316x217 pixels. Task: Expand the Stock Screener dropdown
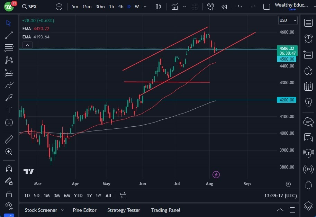62,210
